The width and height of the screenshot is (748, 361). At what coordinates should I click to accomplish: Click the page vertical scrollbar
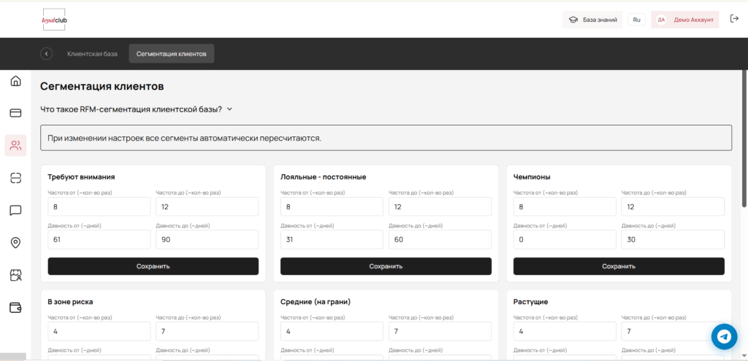(744, 182)
